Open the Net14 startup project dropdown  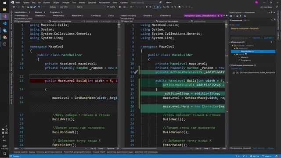[91, 7]
